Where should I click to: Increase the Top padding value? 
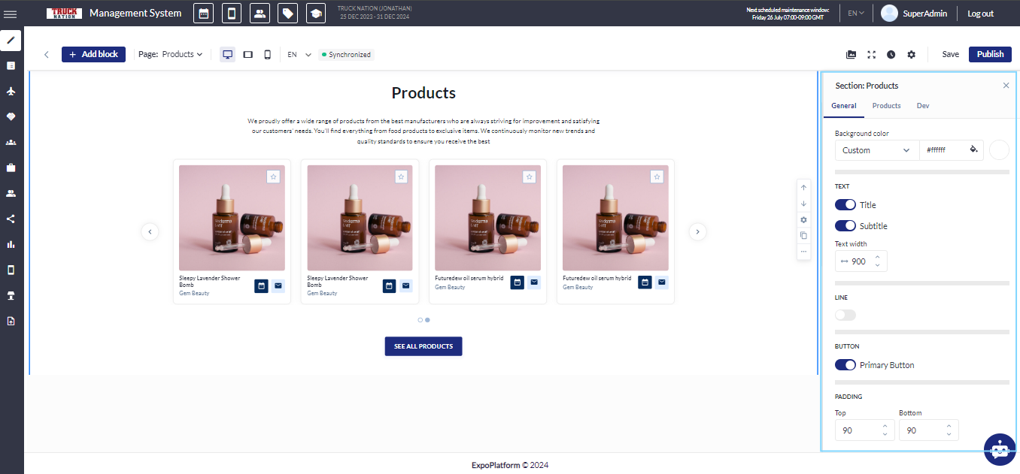click(x=885, y=426)
